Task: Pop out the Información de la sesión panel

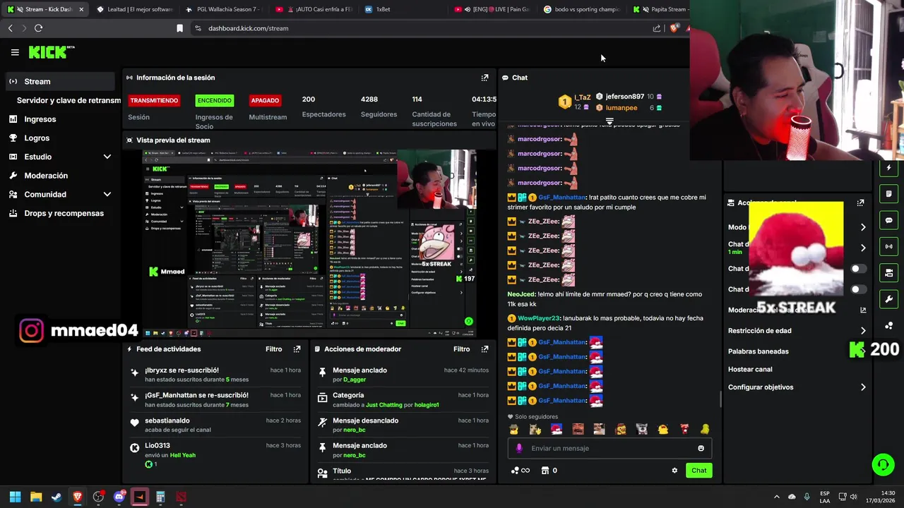Action: [x=484, y=78]
